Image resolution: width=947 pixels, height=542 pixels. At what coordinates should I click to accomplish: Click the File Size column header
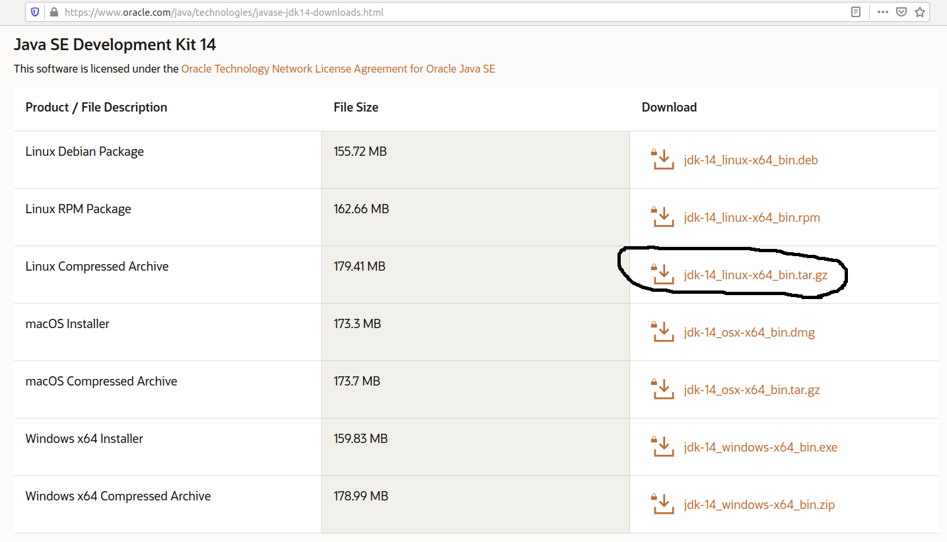(356, 107)
